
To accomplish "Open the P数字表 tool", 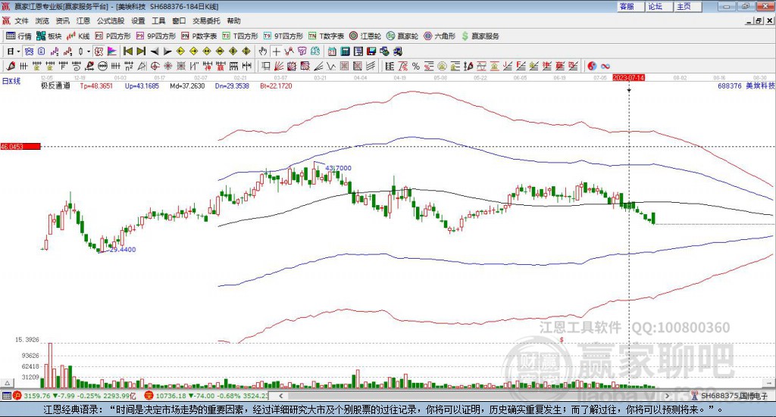I will [x=199, y=36].
